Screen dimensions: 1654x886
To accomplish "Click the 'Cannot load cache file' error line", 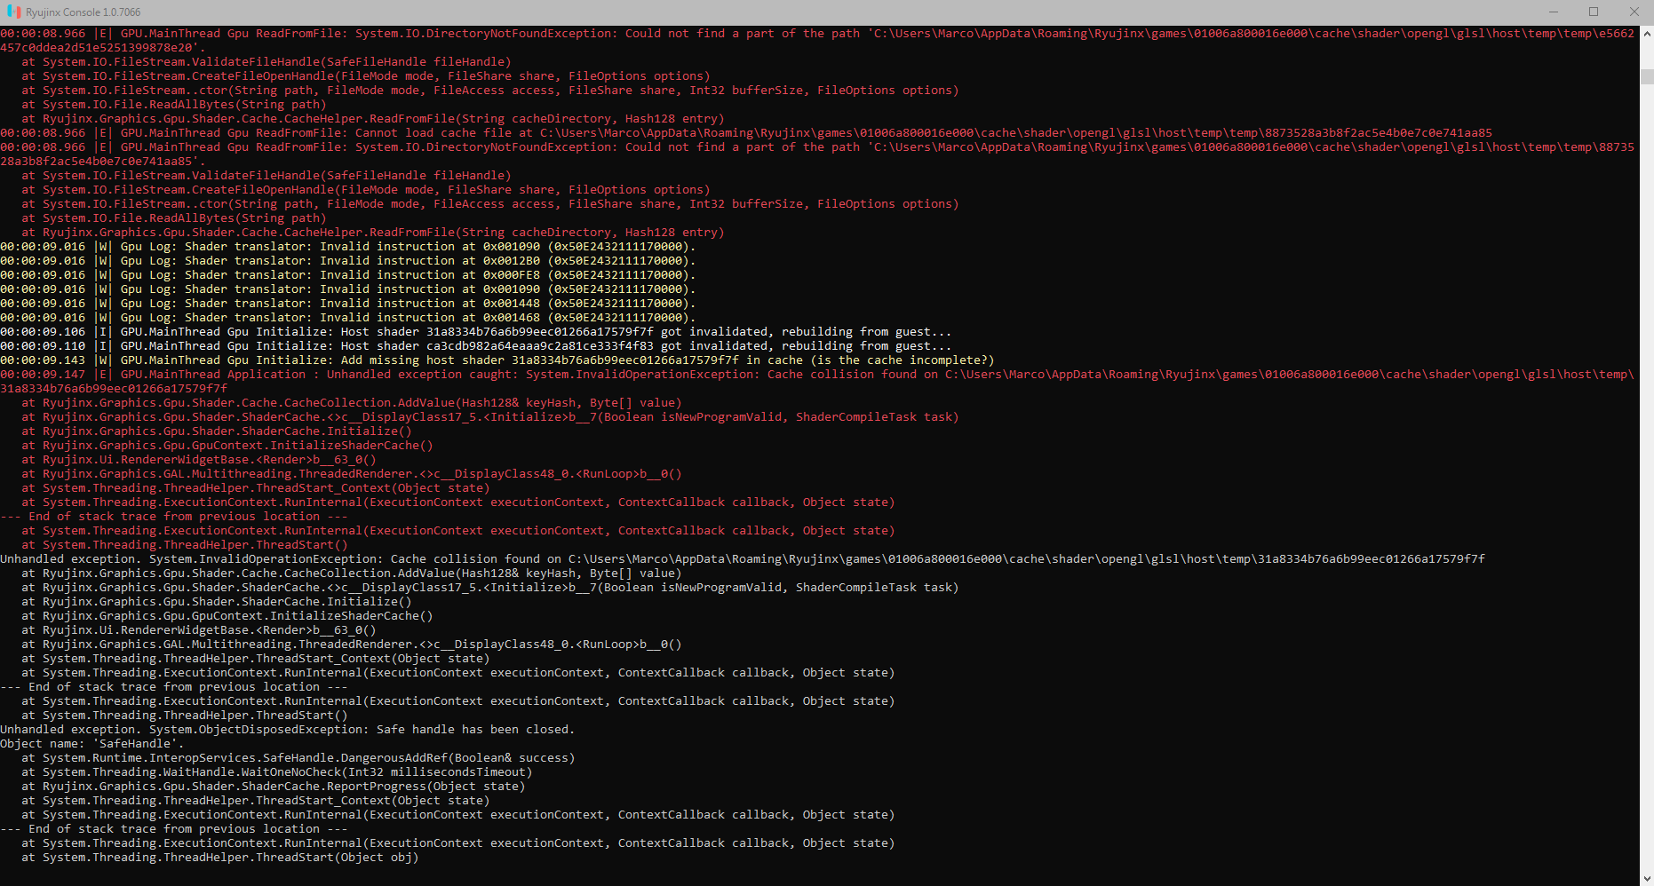I will pyautogui.click(x=746, y=133).
